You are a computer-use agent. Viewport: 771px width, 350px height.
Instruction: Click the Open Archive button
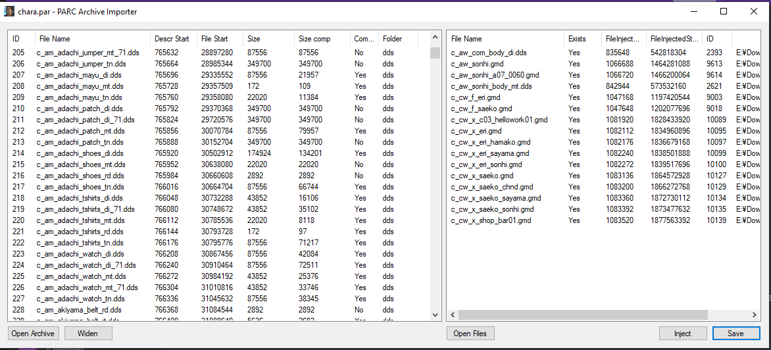click(x=34, y=334)
